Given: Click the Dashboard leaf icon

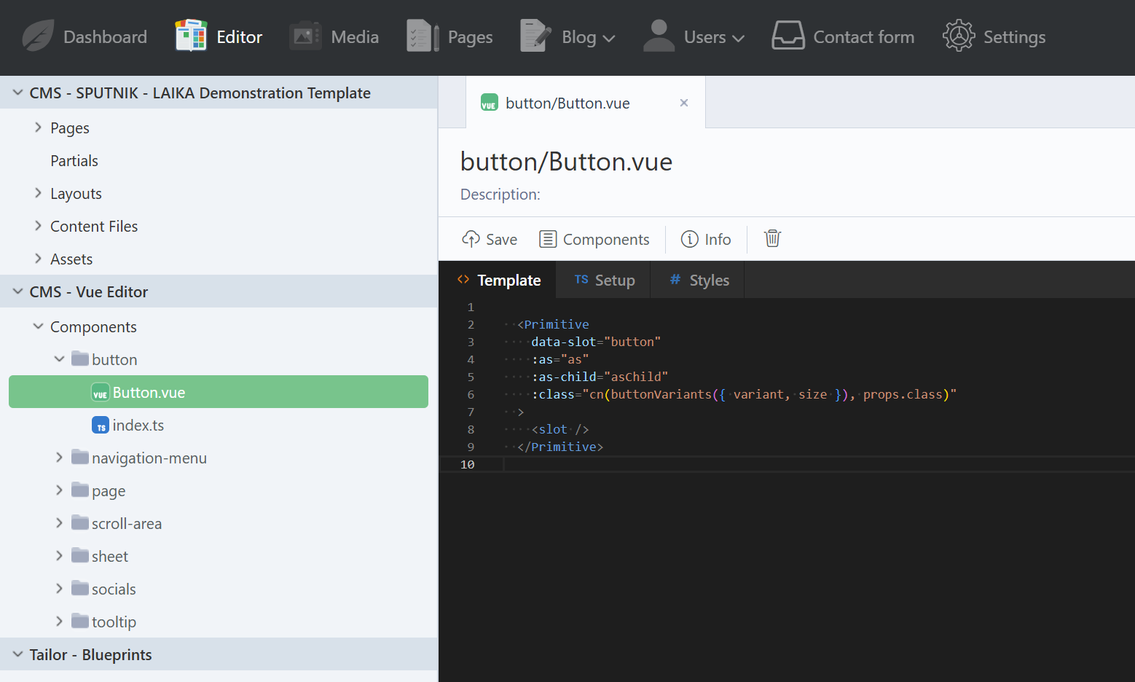Looking at the screenshot, I should pyautogui.click(x=38, y=36).
